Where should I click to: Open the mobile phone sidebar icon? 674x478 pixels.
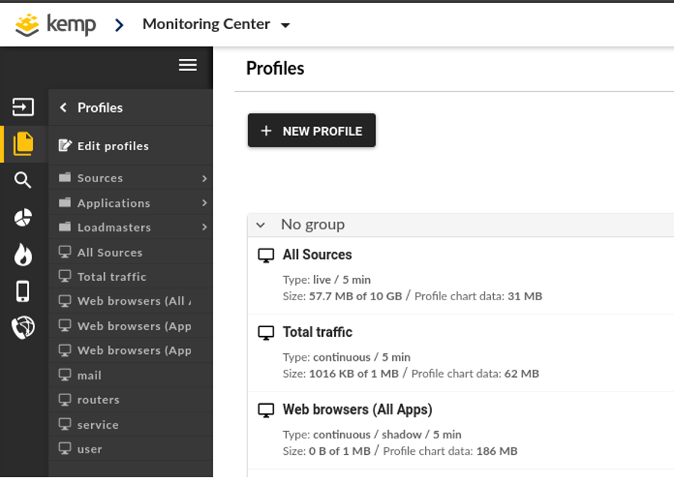click(x=23, y=291)
